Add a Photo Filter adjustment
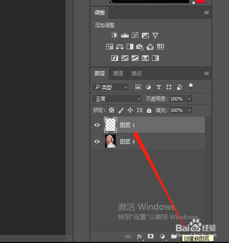Image resolution: width=229 pixels, height=243 pixels. click(140, 47)
